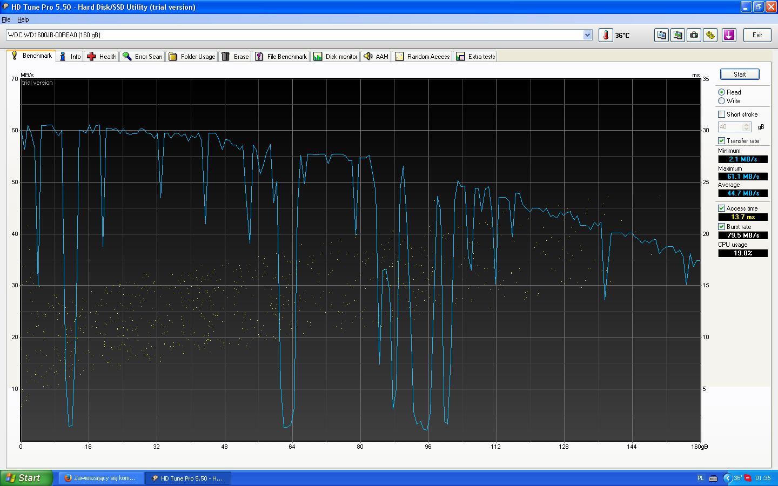Image resolution: width=778 pixels, height=486 pixels.
Task: Switch to the Health tab
Action: [x=102, y=56]
